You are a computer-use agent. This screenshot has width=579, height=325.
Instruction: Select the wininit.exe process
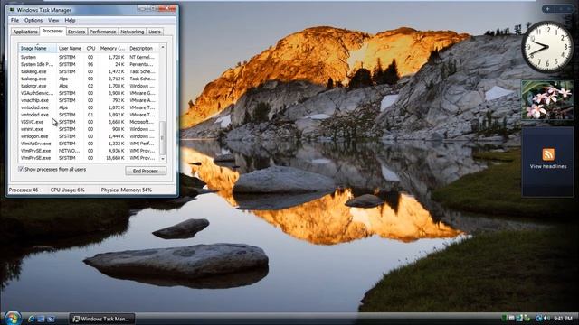click(x=89, y=129)
